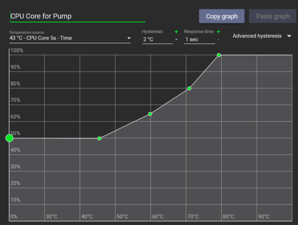Select the curve point near 60°C at 65%
Image resolution: width=298 pixels, height=225 pixels.
[x=150, y=114]
